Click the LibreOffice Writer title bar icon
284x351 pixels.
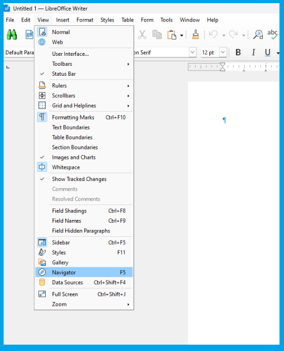[x=7, y=8]
